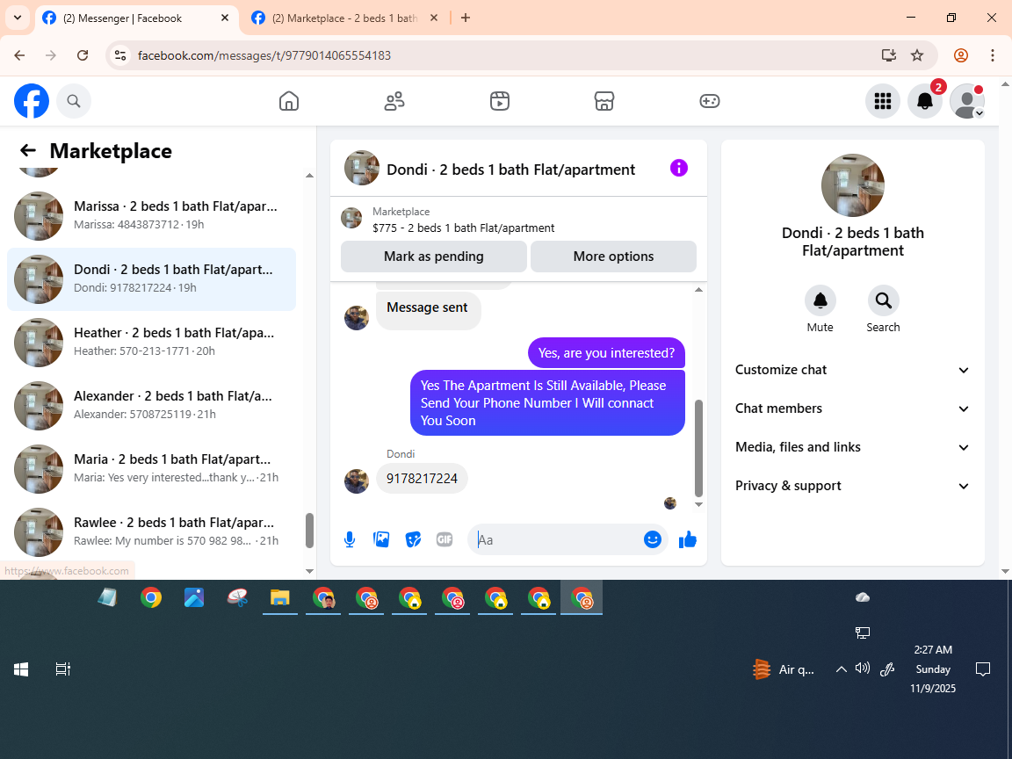Viewport: 1012px width, 759px height.
Task: Open Windows Start menu
Action: point(21,669)
